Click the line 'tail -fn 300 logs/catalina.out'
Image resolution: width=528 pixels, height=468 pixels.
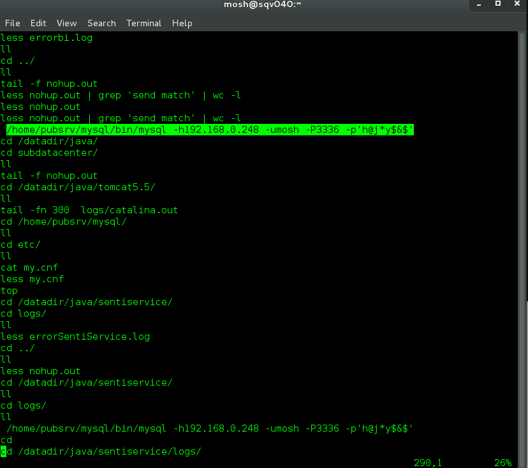click(89, 210)
